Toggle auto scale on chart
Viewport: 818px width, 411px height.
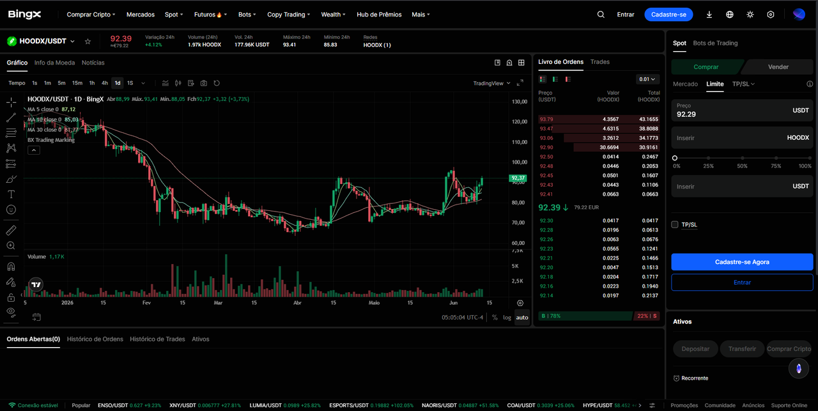tap(522, 318)
